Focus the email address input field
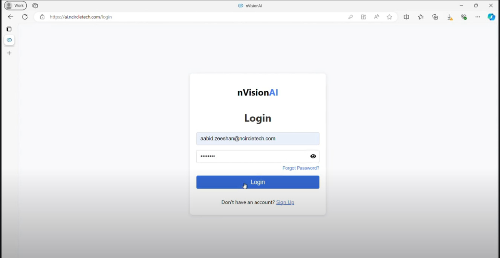Image resolution: width=500 pixels, height=258 pixels. coord(258,139)
